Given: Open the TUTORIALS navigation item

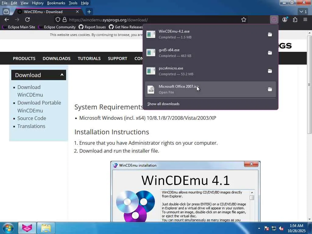Looking at the screenshot, I should point(89,58).
